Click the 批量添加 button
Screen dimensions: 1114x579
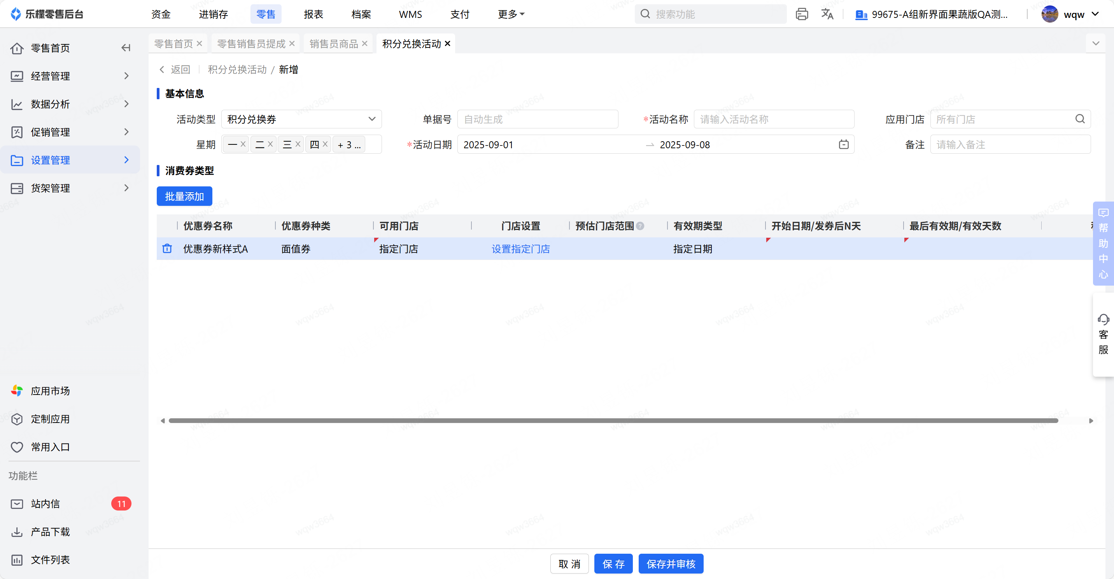184,197
